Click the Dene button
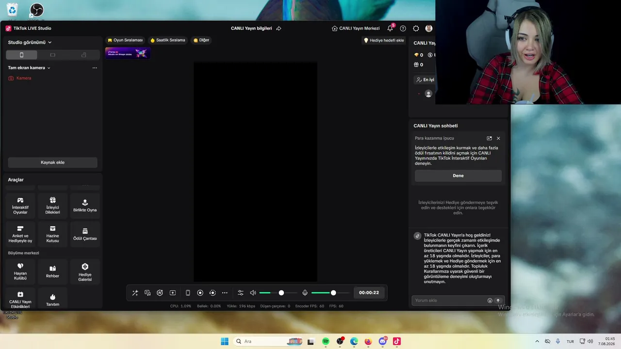The width and height of the screenshot is (621, 349). 458,175
